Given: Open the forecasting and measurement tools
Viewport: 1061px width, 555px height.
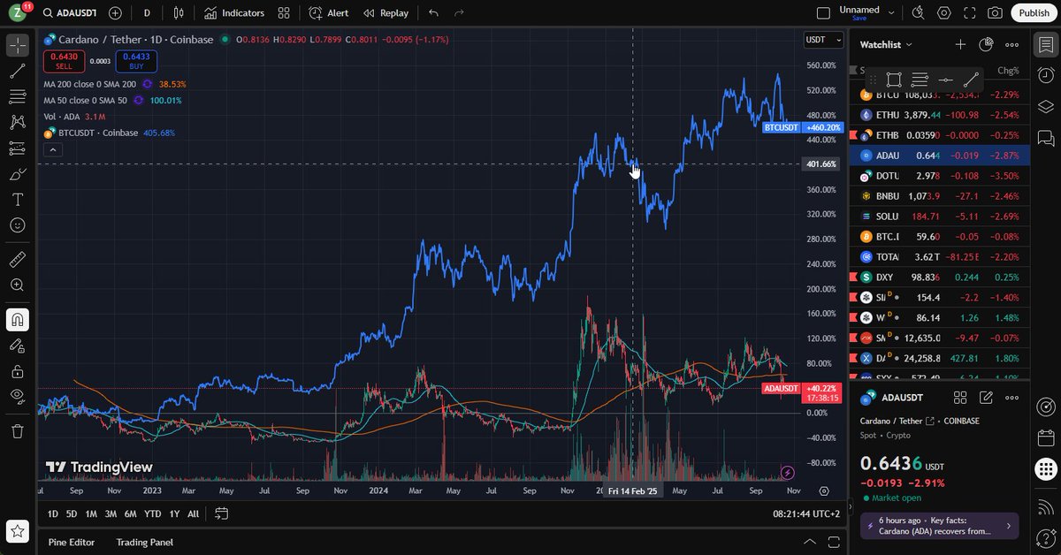Looking at the screenshot, I should pos(17,148).
